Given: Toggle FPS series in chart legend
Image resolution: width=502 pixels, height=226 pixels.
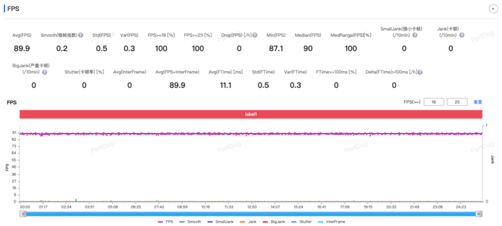Looking at the screenshot, I should (x=165, y=222).
